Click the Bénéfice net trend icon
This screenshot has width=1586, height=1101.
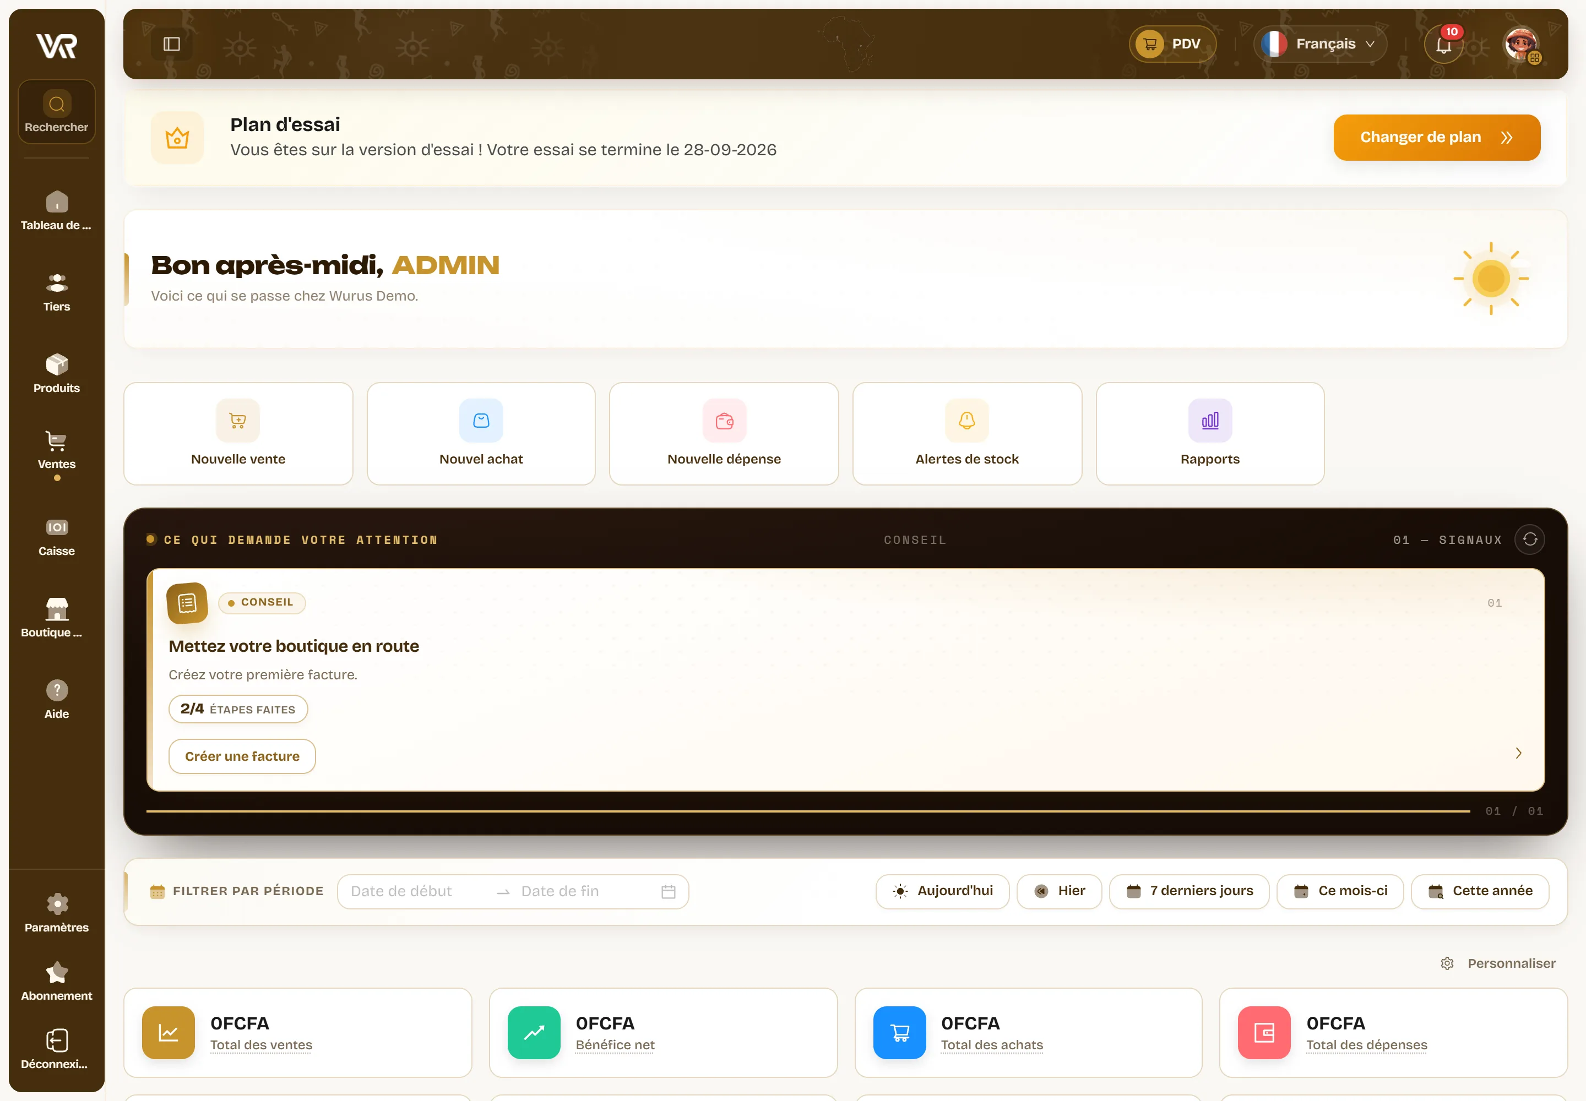pos(534,1033)
